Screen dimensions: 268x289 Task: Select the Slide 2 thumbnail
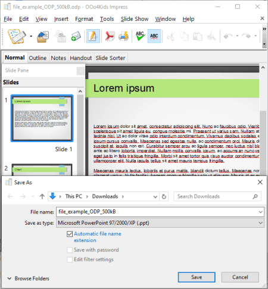click(42, 169)
